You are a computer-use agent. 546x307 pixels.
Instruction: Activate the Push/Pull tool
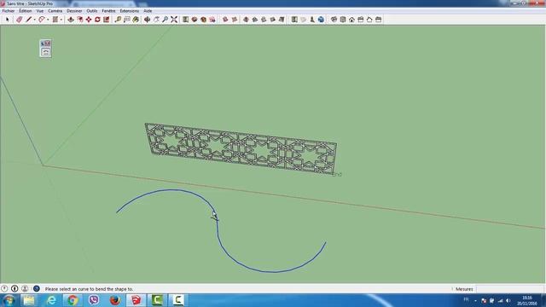click(71, 20)
